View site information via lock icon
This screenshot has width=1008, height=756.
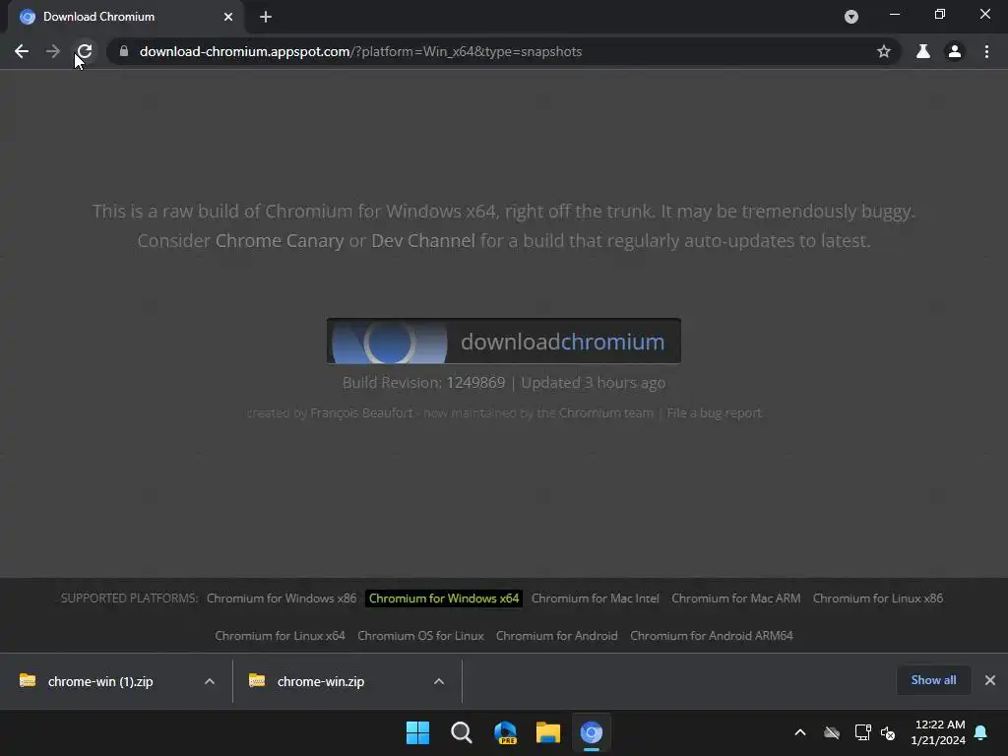click(x=124, y=51)
